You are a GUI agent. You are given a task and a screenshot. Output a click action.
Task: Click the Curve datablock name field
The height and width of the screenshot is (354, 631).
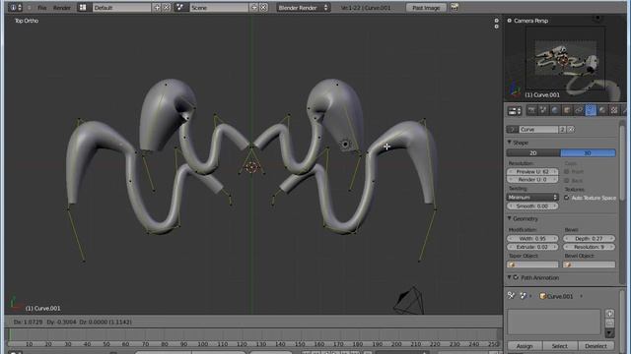pyautogui.click(x=538, y=129)
